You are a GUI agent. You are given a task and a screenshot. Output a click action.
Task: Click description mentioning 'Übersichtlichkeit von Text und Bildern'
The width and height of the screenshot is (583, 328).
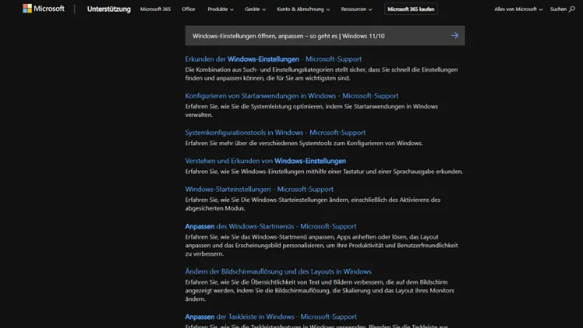click(x=319, y=291)
